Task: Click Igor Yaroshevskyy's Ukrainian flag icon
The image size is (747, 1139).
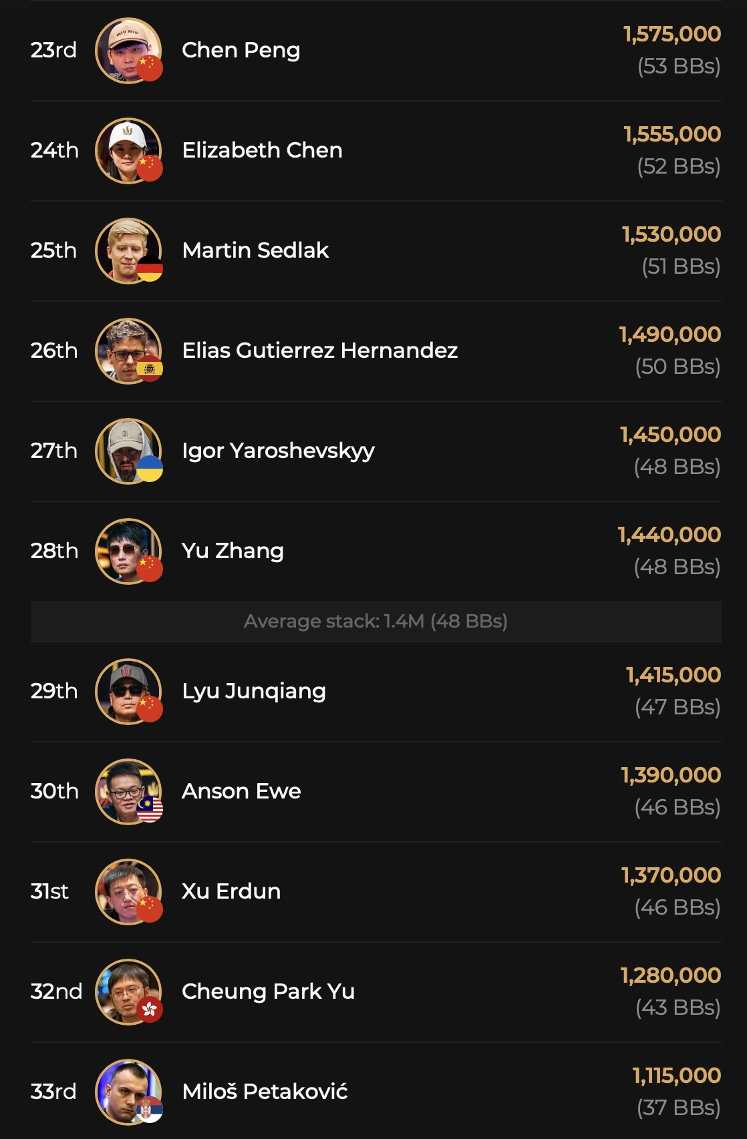Action: coord(150,469)
